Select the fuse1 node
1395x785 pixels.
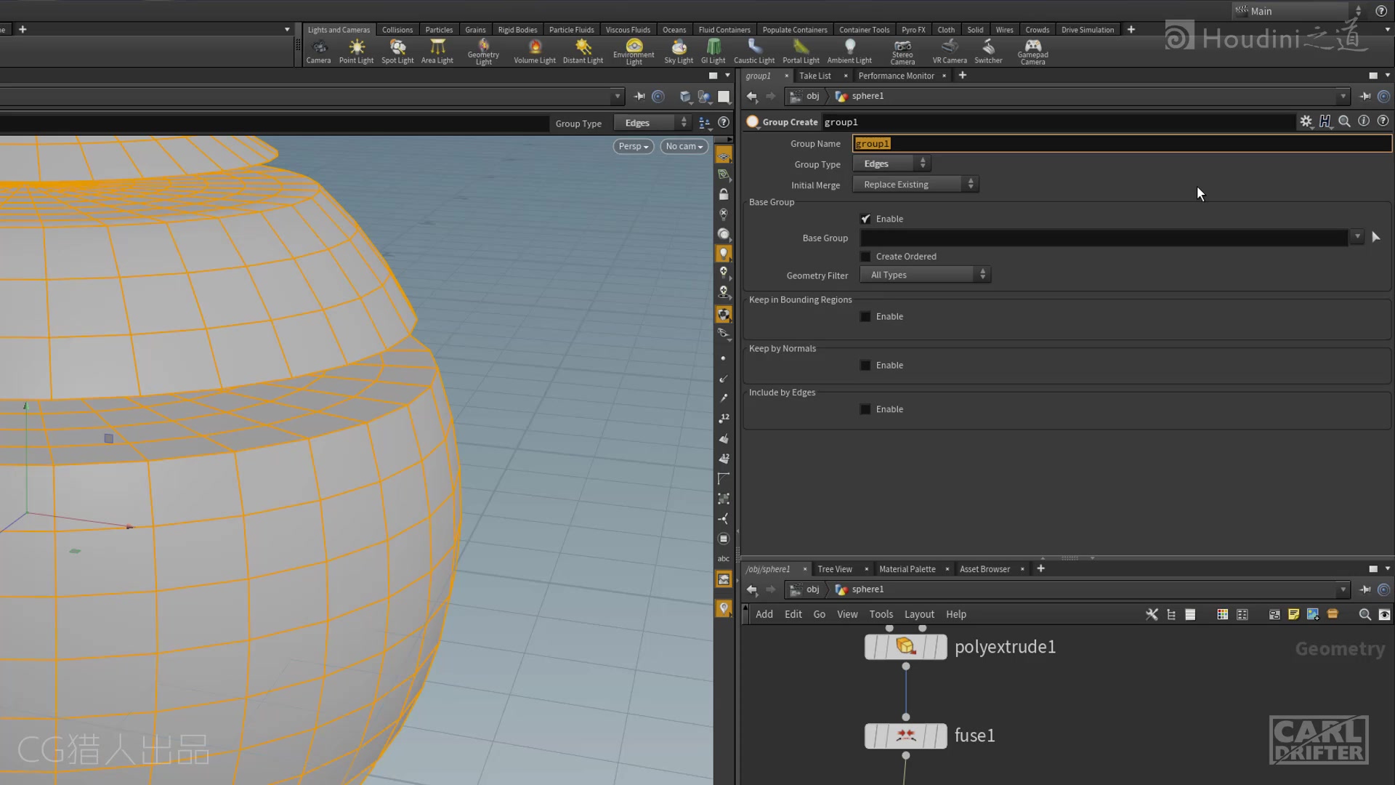(x=905, y=736)
